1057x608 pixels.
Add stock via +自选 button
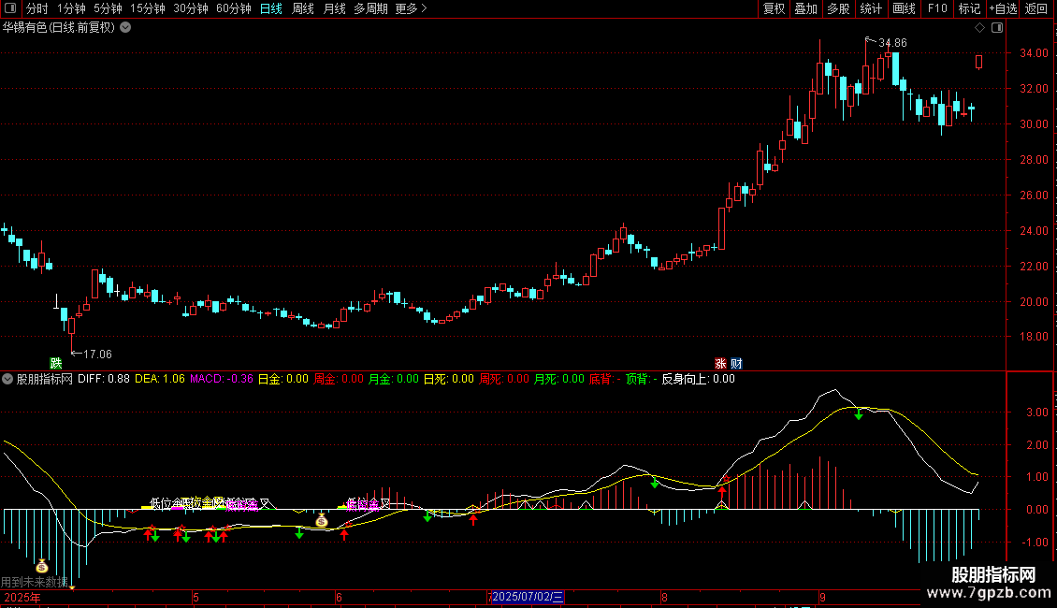click(1003, 8)
